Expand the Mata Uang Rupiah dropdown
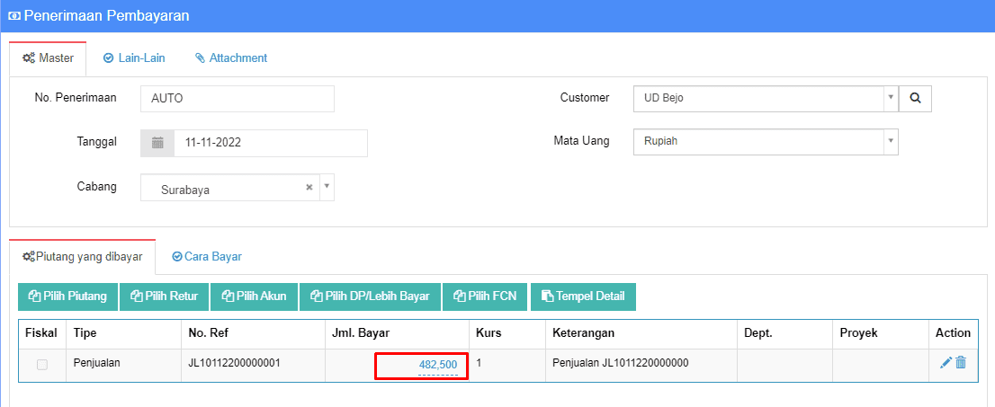Viewport: 995px width, 407px height. point(891,141)
